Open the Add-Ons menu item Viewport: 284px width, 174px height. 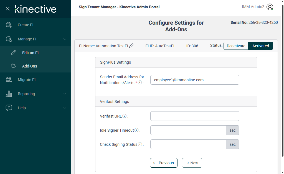pos(29,66)
